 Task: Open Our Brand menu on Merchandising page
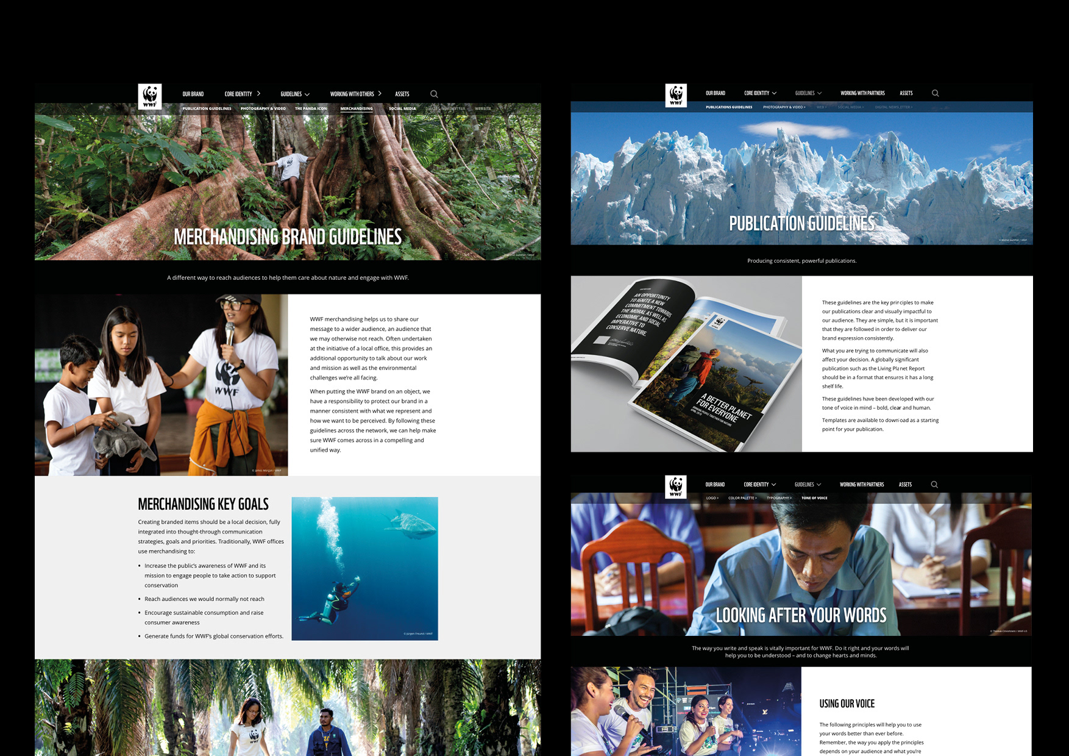click(x=193, y=94)
